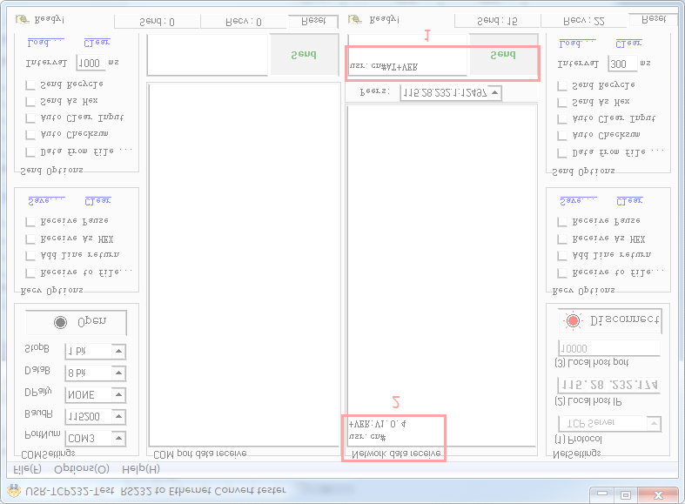Click the +VER:V1.0.4 response text
685x504 pixels.
(378, 424)
